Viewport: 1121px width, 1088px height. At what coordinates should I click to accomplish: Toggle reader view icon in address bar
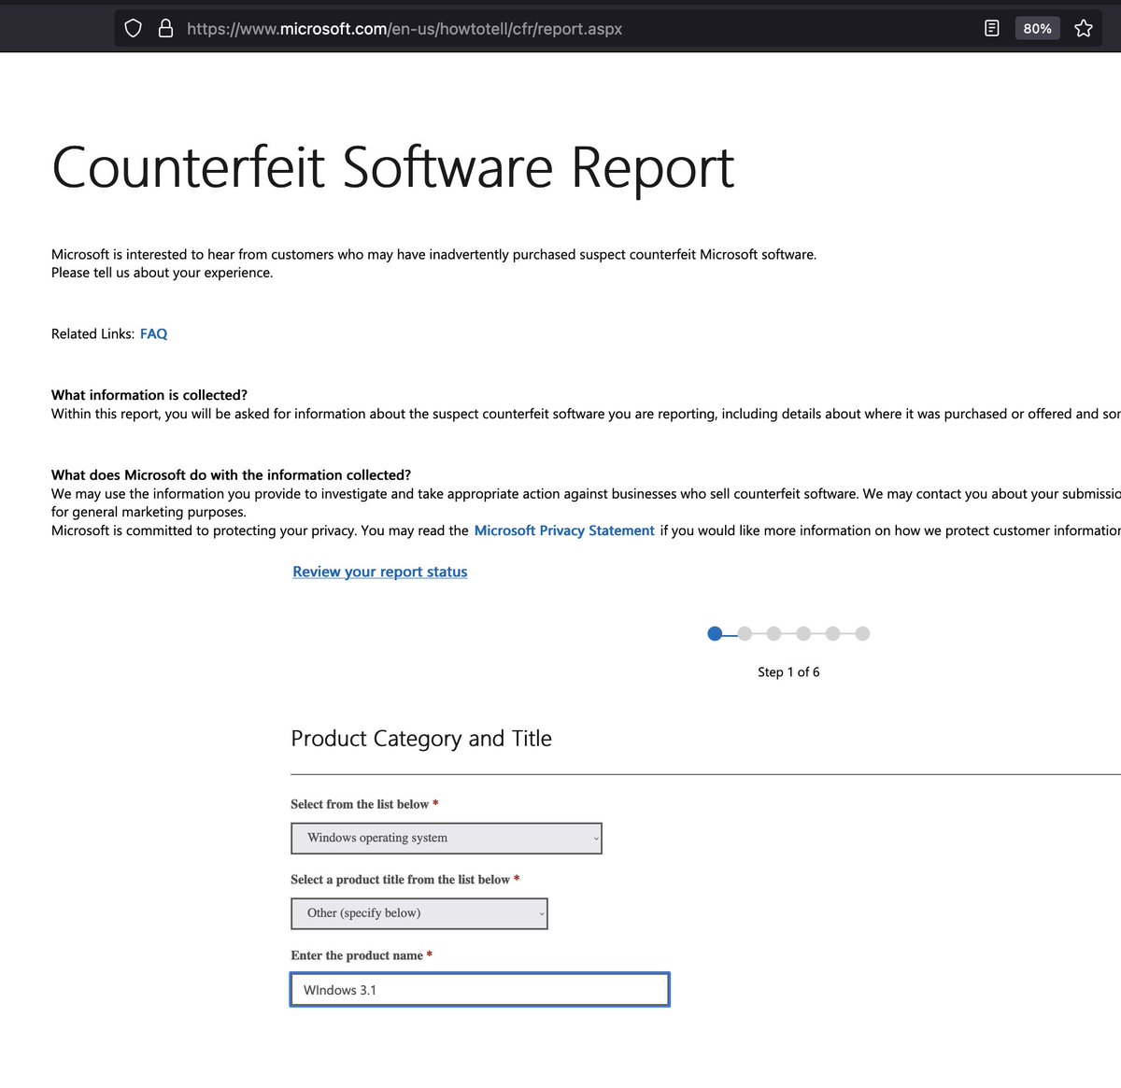[992, 28]
